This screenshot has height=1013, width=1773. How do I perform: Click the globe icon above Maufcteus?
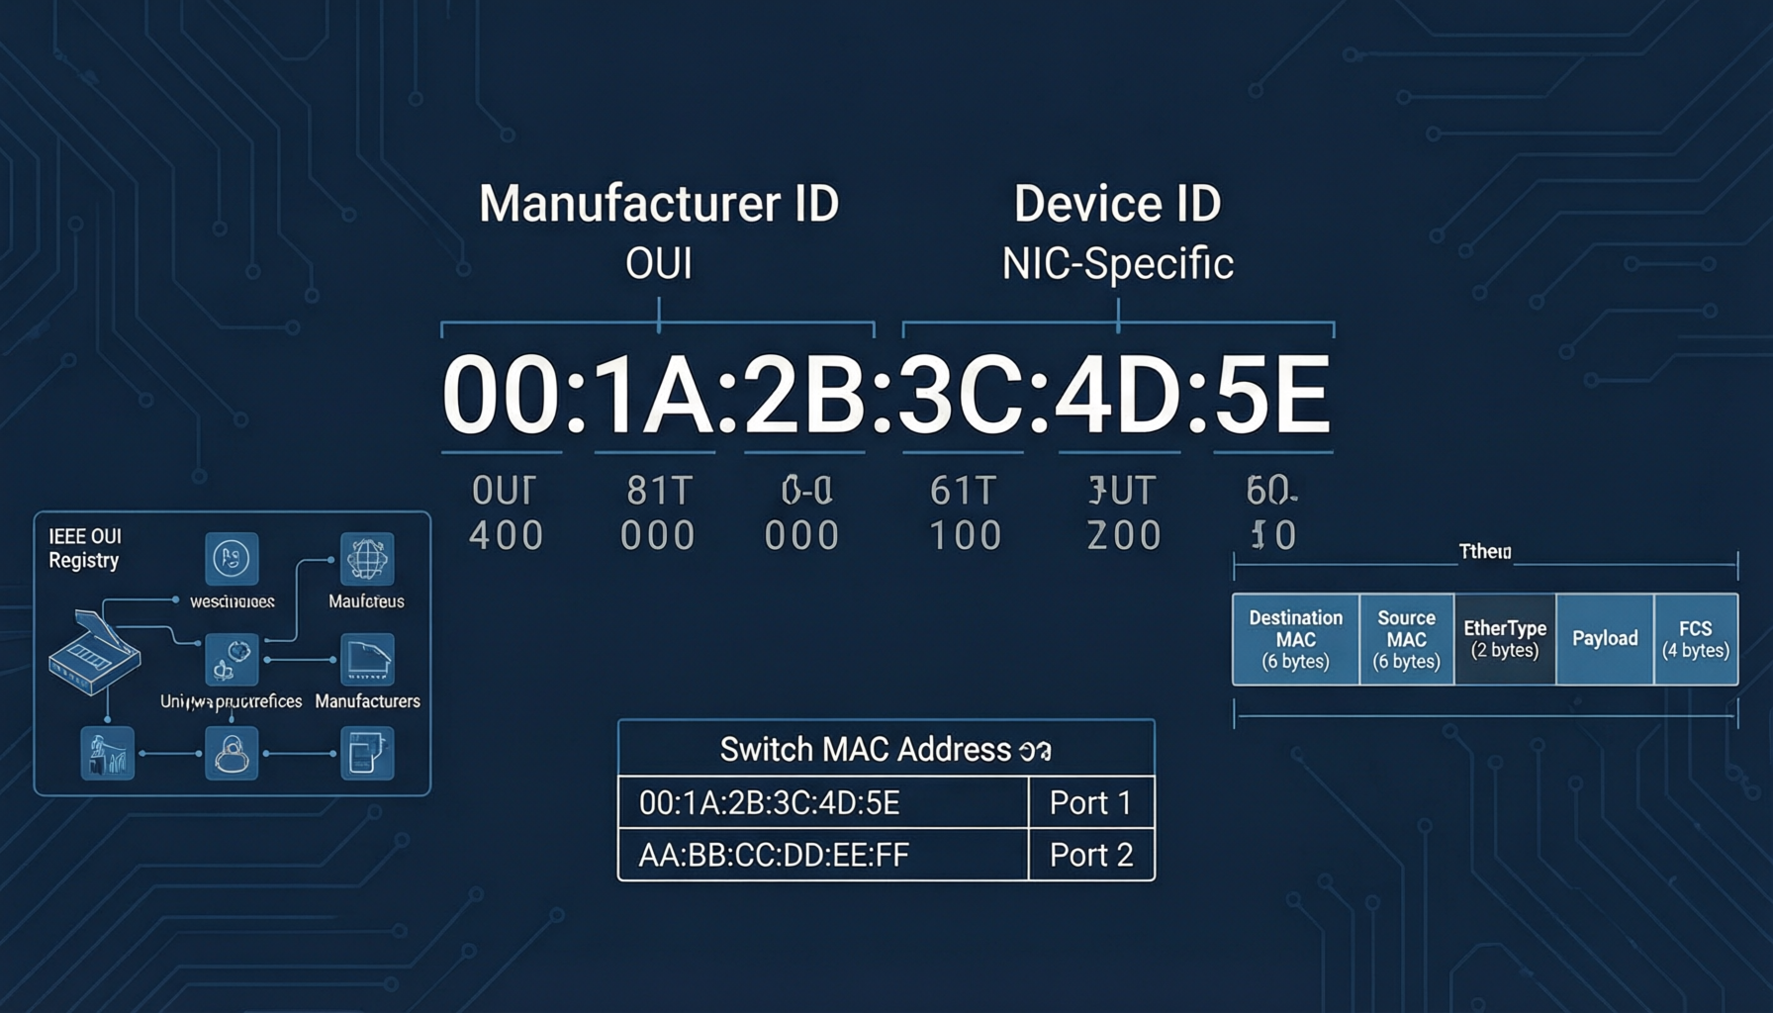(x=367, y=559)
